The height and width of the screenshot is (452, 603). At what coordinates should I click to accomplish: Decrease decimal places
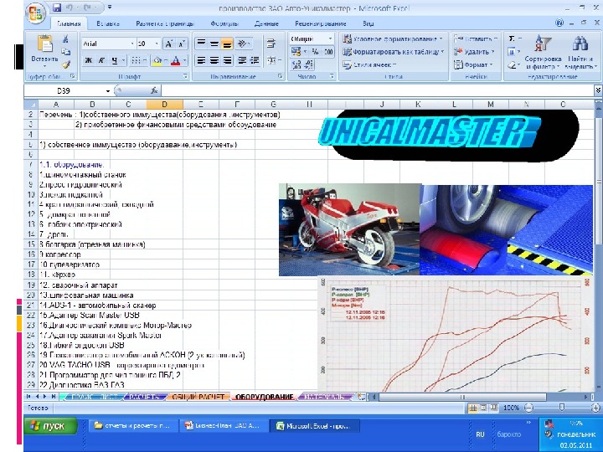(x=309, y=64)
